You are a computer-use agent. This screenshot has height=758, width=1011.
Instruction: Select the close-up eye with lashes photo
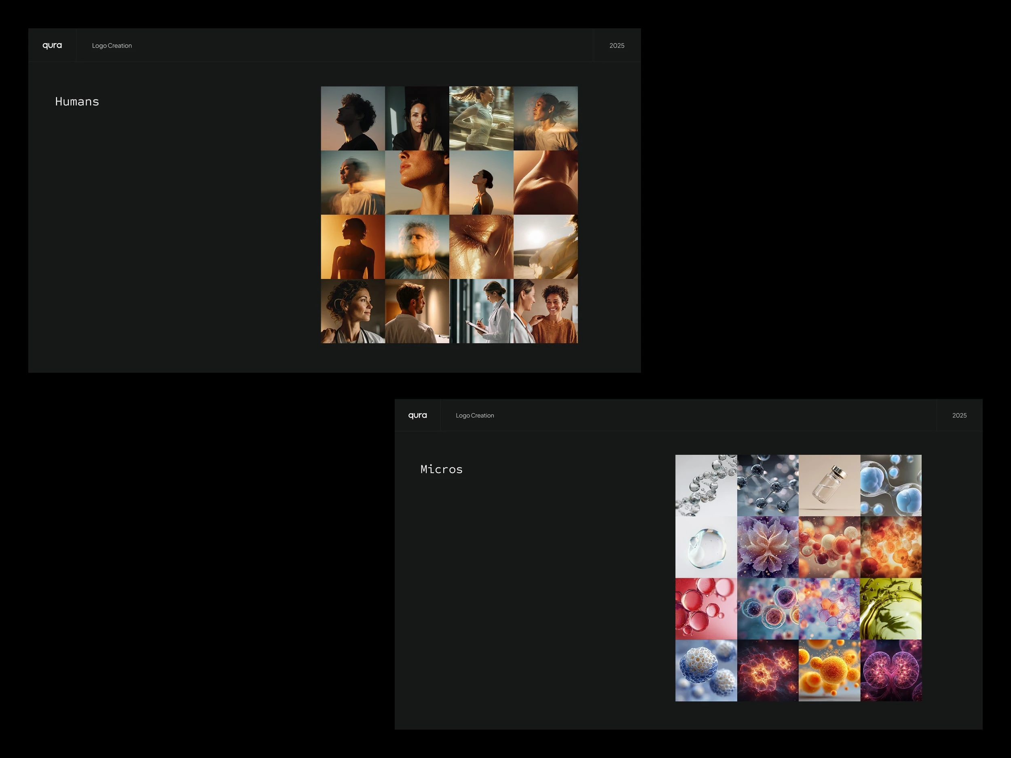pyautogui.click(x=481, y=247)
